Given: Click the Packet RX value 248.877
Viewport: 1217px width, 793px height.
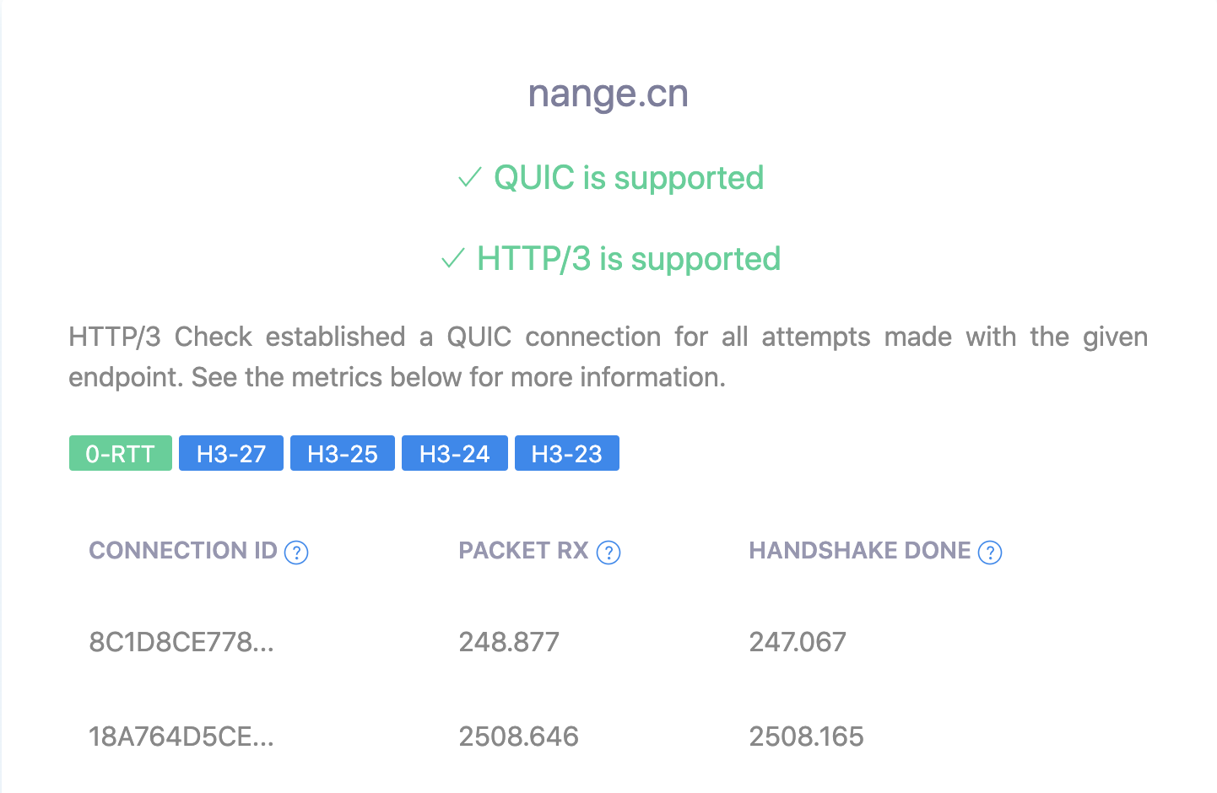Looking at the screenshot, I should pos(508,642).
